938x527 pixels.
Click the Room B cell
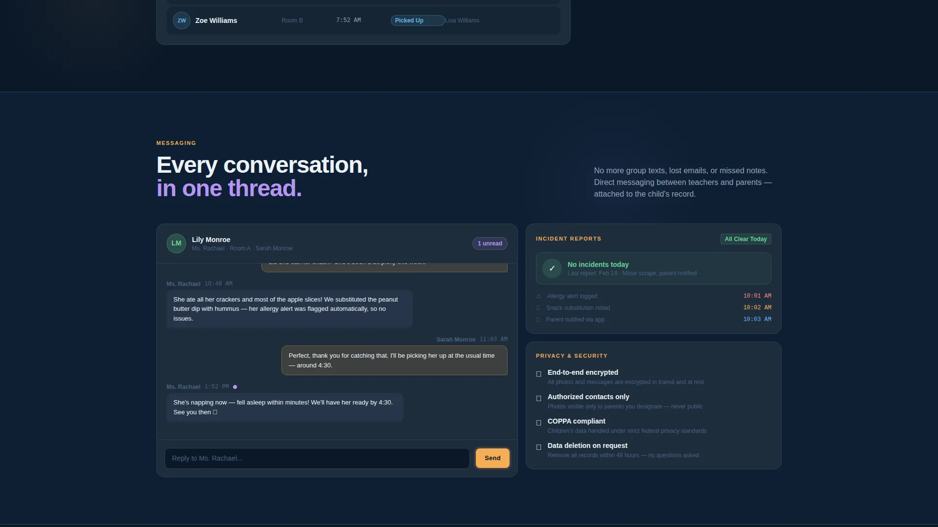(292, 20)
